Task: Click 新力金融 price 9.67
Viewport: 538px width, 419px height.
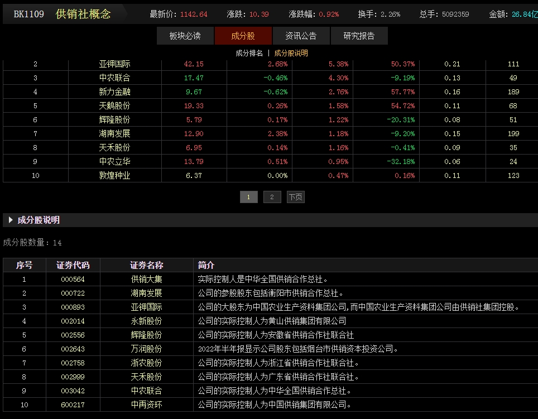Action: pyautogui.click(x=194, y=92)
